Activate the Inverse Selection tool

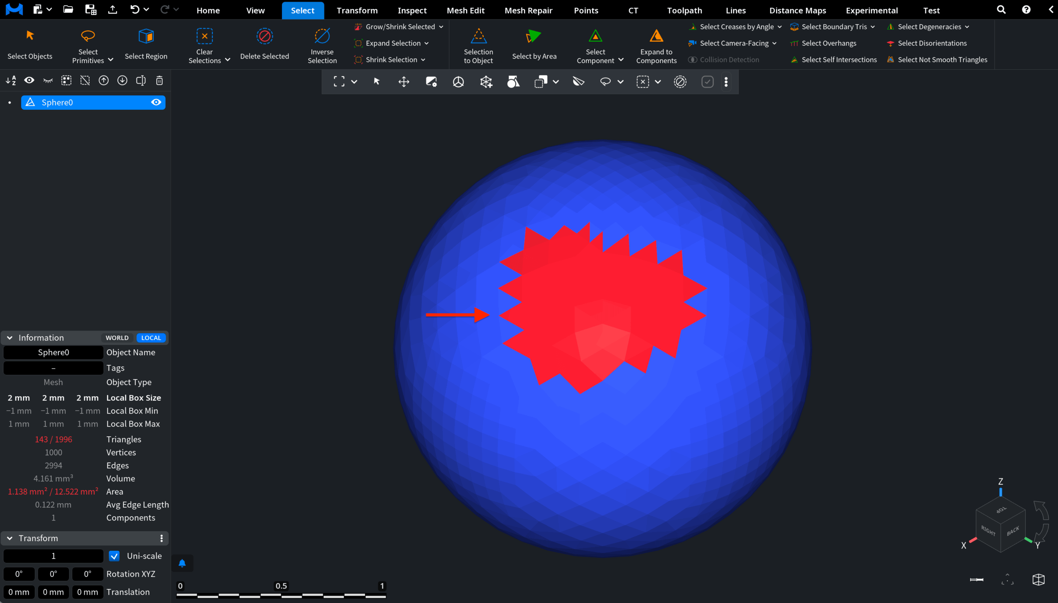click(322, 36)
